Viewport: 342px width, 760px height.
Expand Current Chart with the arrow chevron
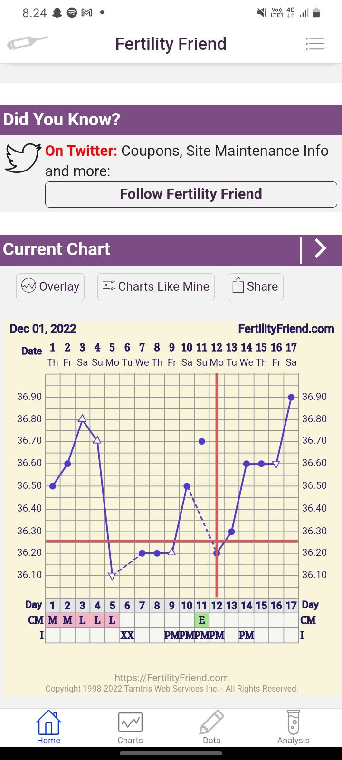click(321, 249)
